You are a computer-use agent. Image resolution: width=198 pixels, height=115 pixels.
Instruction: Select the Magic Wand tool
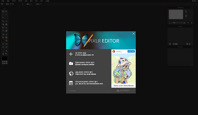tap(3, 18)
